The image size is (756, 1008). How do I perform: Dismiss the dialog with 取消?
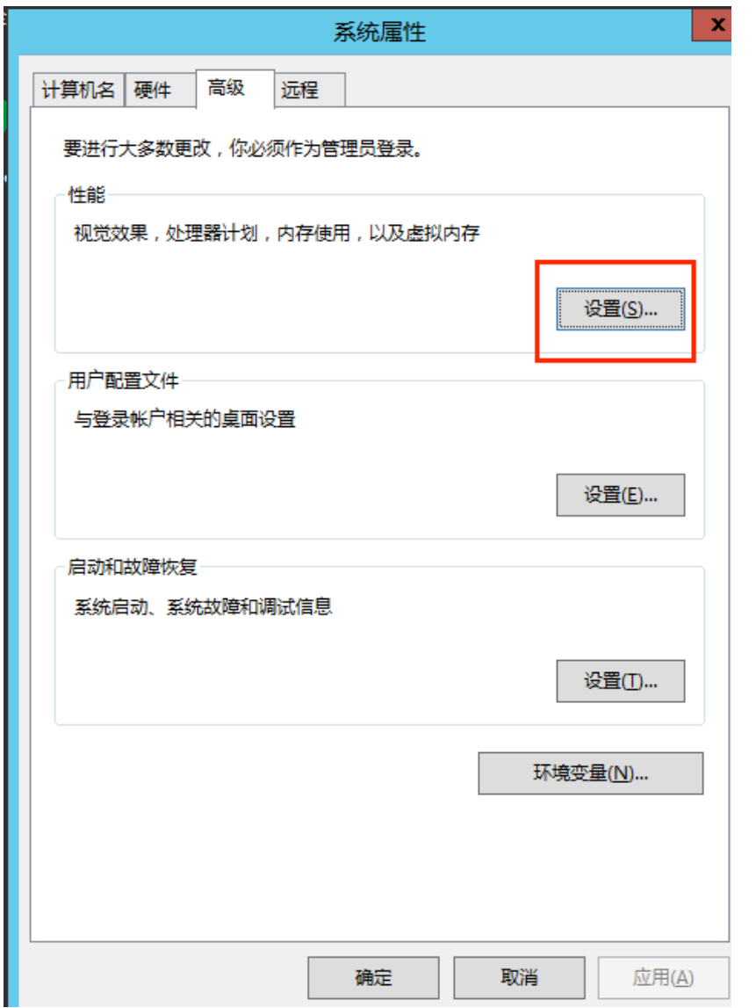point(519,978)
